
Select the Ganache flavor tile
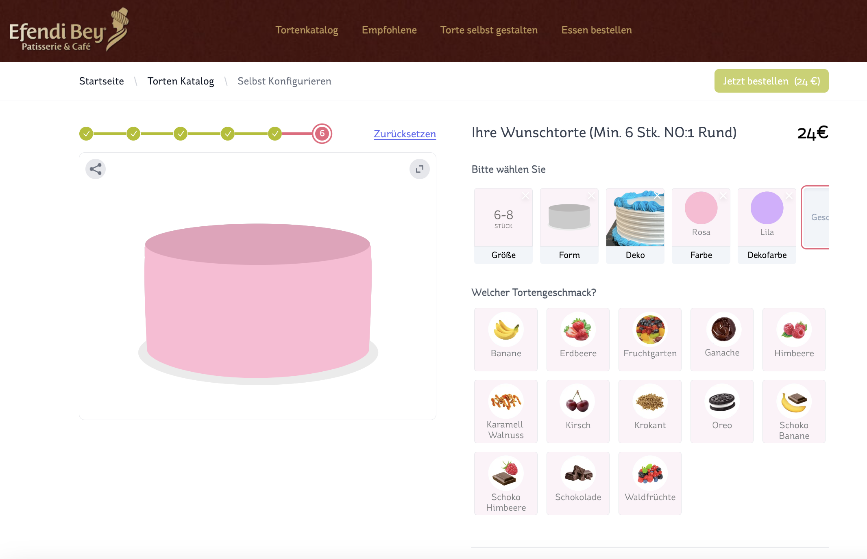pyautogui.click(x=721, y=339)
